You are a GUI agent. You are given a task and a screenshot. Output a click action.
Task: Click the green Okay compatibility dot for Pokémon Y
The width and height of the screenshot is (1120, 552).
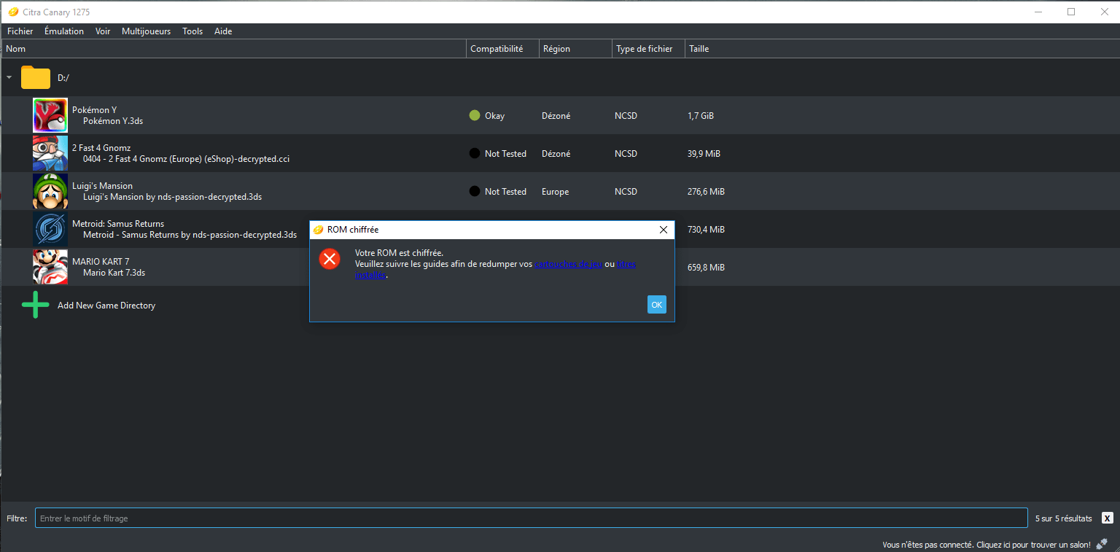(475, 115)
